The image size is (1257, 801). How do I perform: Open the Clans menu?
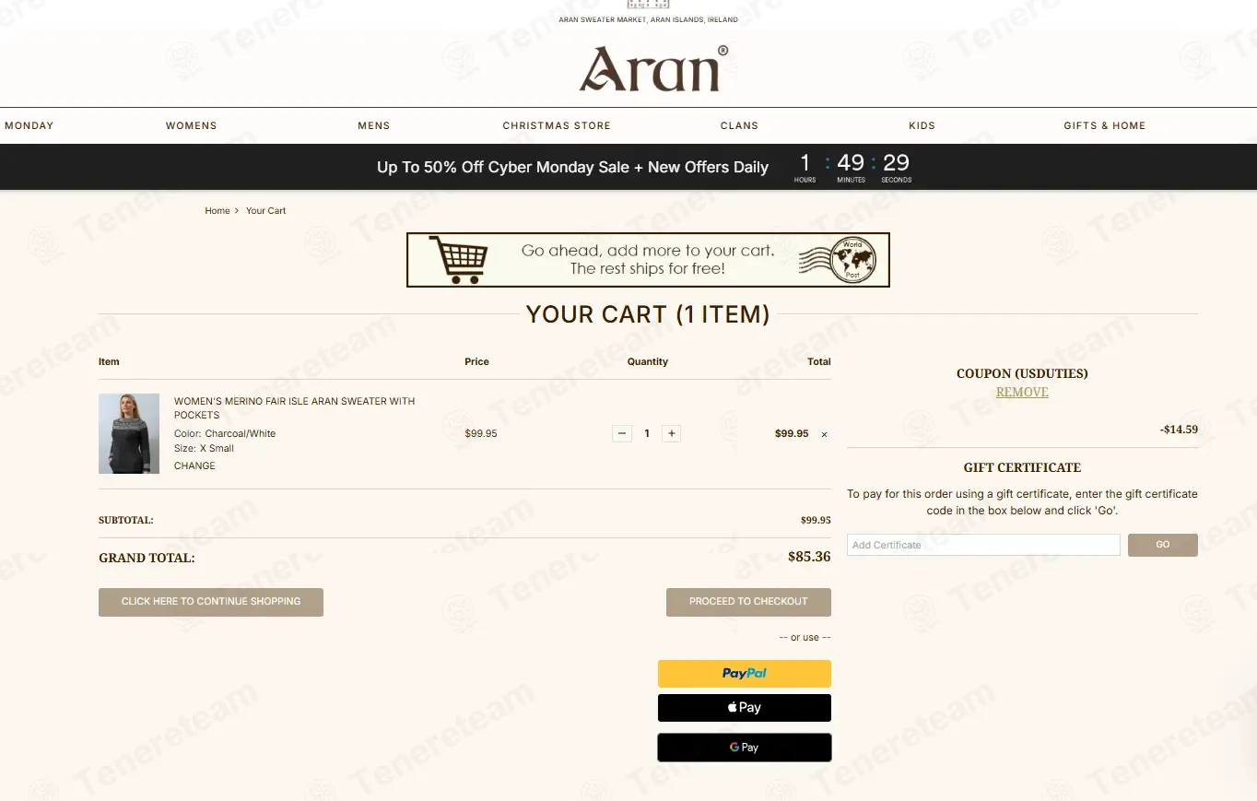coord(739,125)
